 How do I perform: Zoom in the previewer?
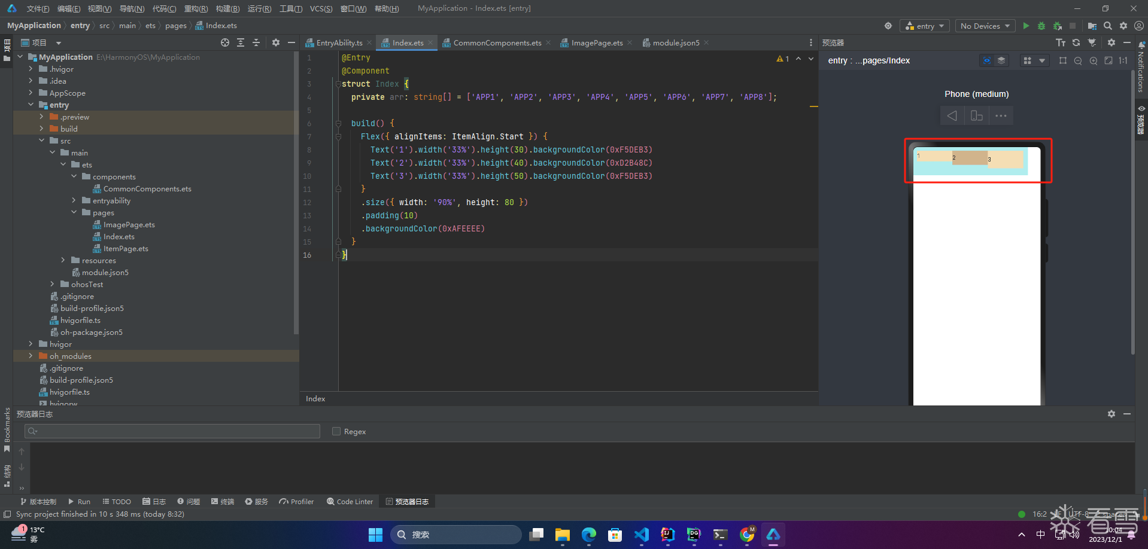1094,60
